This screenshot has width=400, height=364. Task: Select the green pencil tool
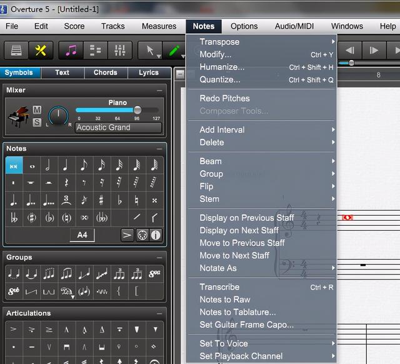174,50
